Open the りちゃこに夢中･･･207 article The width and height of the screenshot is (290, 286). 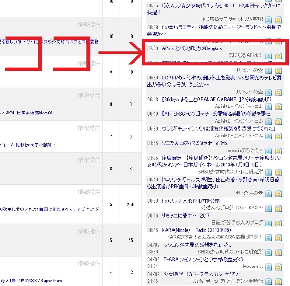click(x=185, y=215)
